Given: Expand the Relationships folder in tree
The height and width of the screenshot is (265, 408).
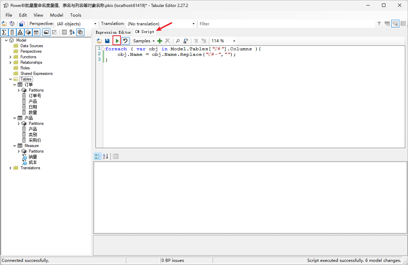Looking at the screenshot, I should (x=10, y=62).
